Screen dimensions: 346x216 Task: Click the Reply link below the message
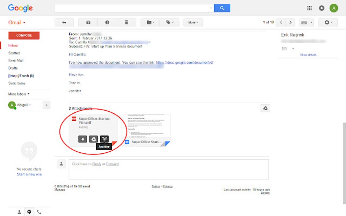tap(97, 164)
